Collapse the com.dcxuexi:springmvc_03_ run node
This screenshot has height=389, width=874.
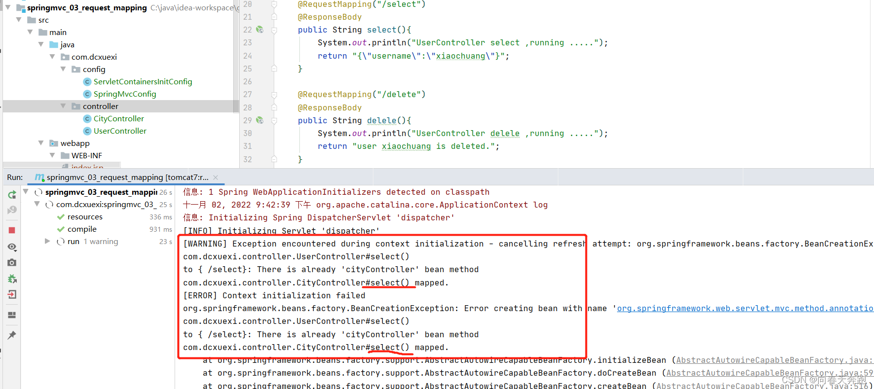pos(37,204)
